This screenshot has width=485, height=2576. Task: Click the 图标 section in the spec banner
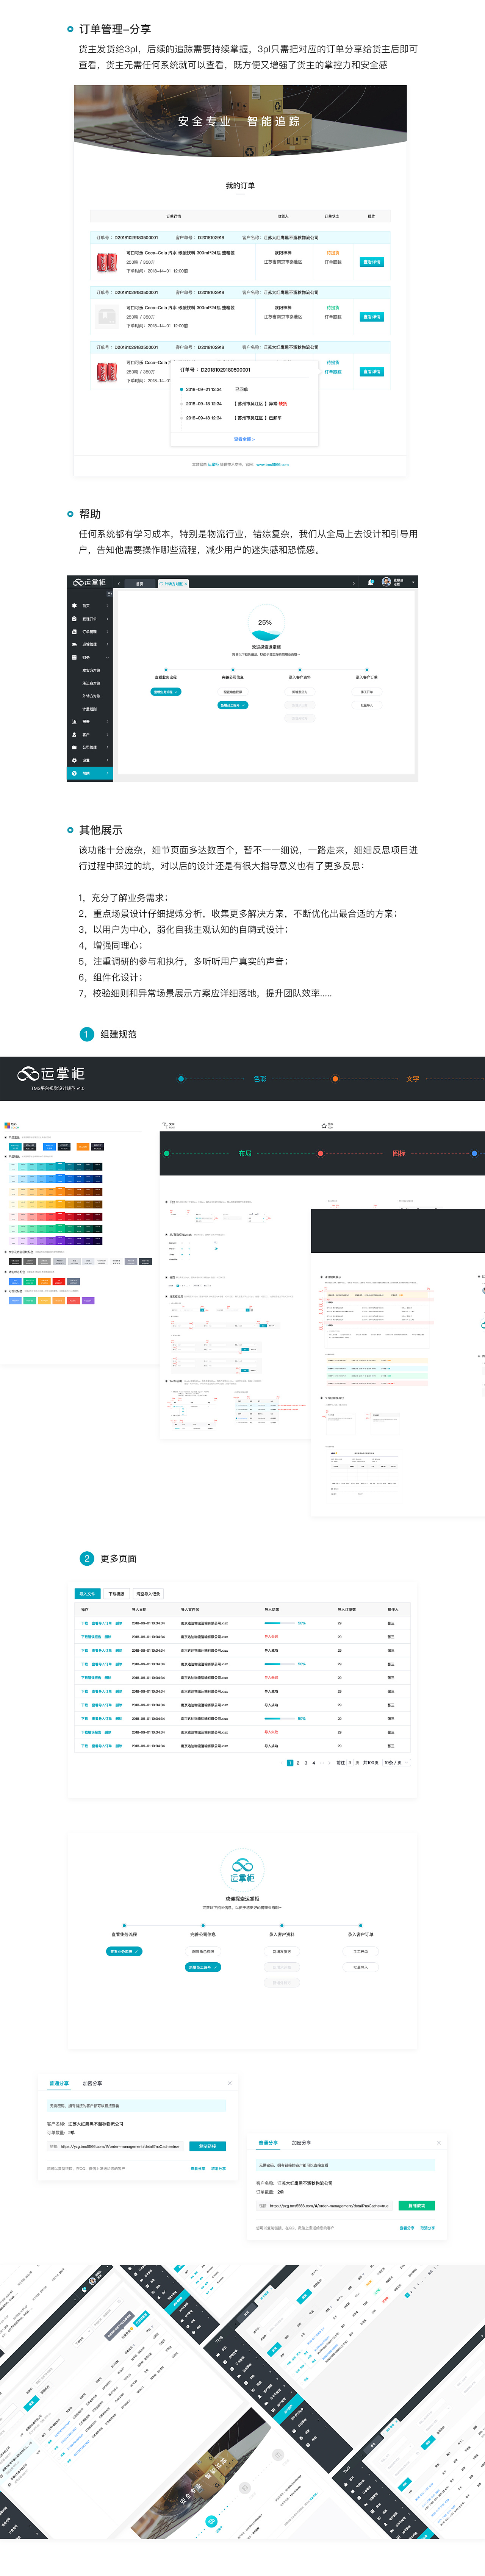(x=399, y=1153)
